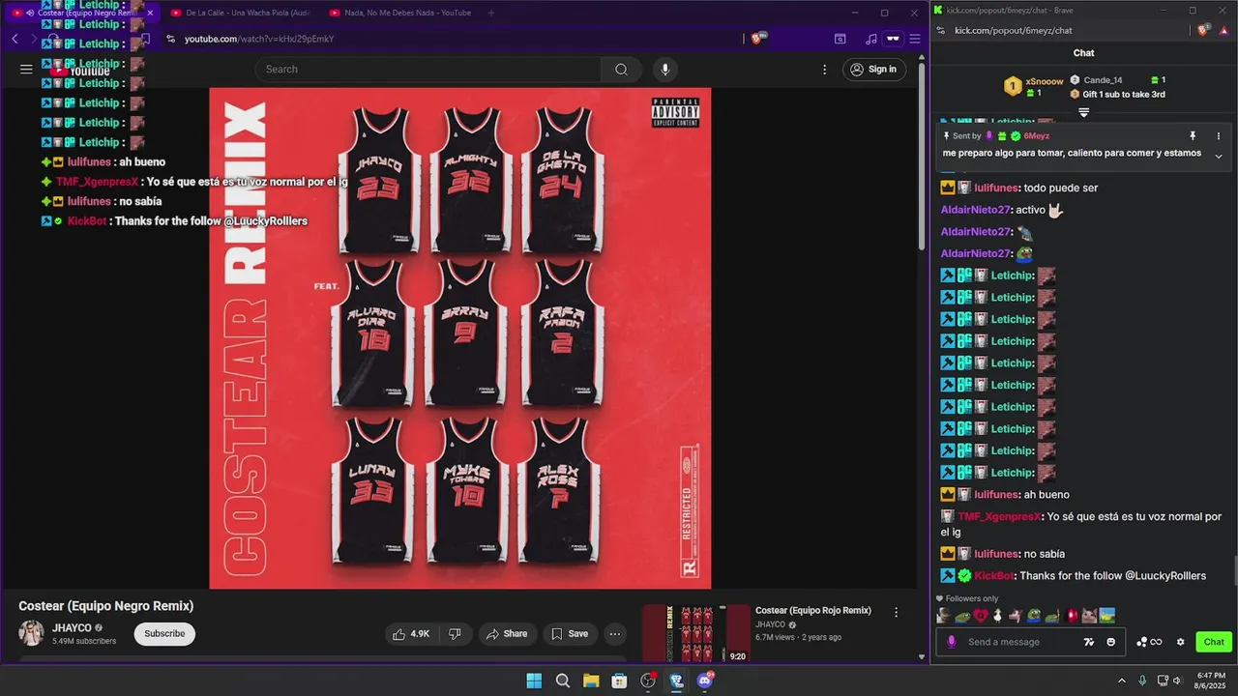Open Brave main menu in YouTube window
This screenshot has height=696, width=1238.
tap(914, 39)
